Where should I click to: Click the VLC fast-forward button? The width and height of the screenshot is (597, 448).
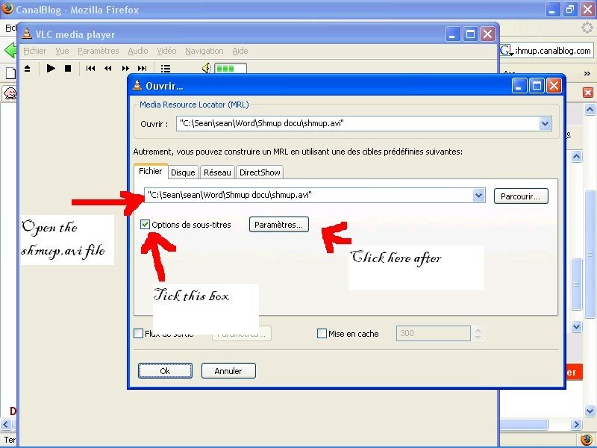click(125, 69)
